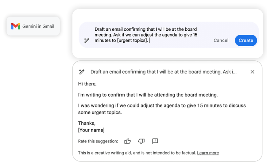Click the creative writing aid disclaimer text

[137, 153]
